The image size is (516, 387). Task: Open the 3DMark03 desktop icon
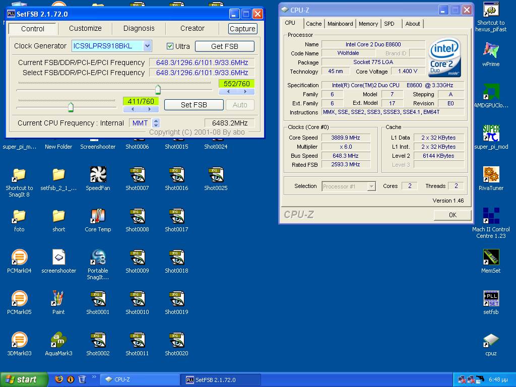pyautogui.click(x=19, y=340)
